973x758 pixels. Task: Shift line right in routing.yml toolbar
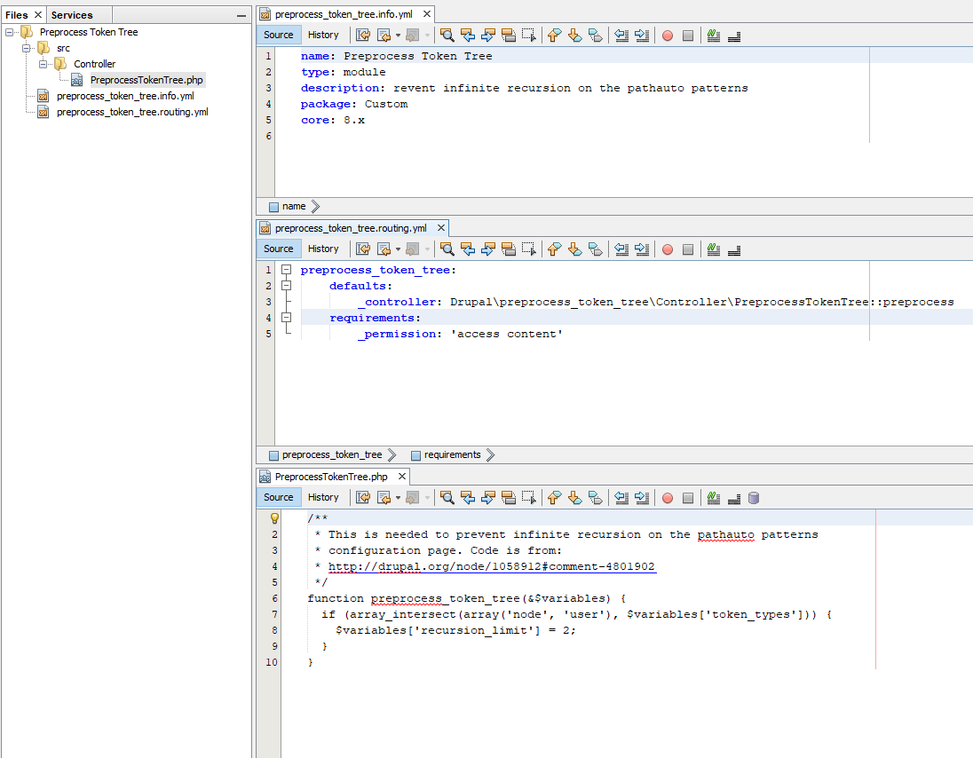[x=642, y=249]
